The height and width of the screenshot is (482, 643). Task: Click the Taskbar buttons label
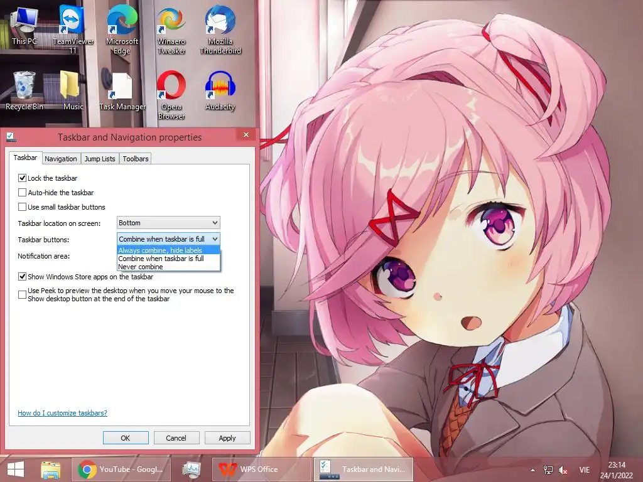point(43,239)
